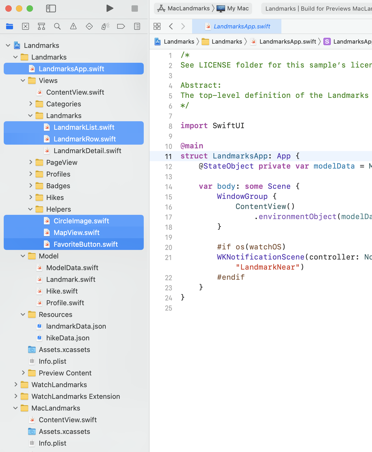Open ModelData.swift file
The height and width of the screenshot is (452, 372).
[74, 268]
